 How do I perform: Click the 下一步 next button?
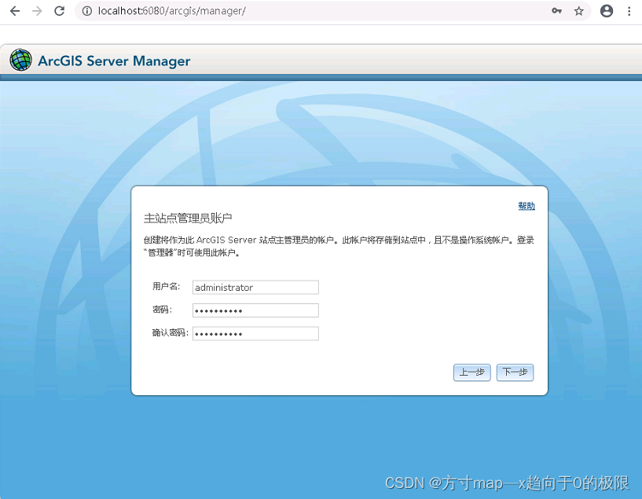[x=515, y=372]
